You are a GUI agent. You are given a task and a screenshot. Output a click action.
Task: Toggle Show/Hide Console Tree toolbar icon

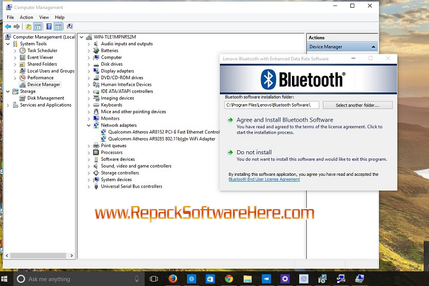(x=38, y=27)
